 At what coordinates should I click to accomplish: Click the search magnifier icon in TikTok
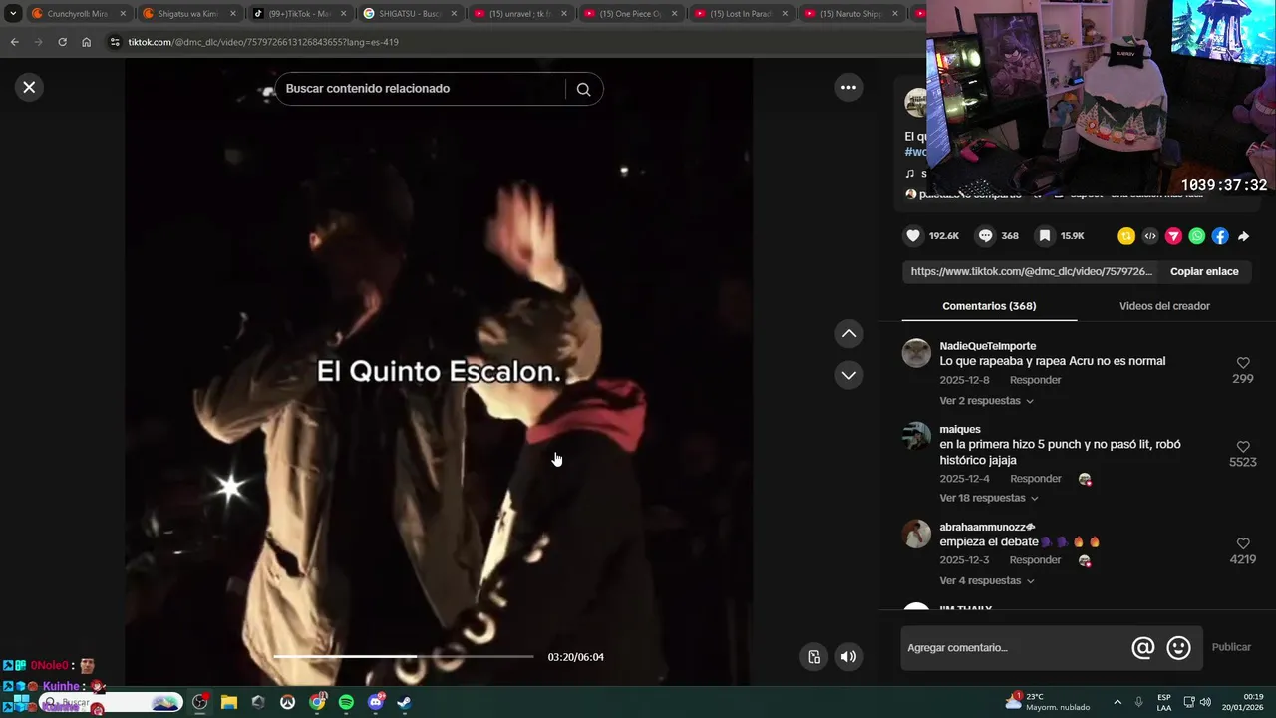click(583, 89)
